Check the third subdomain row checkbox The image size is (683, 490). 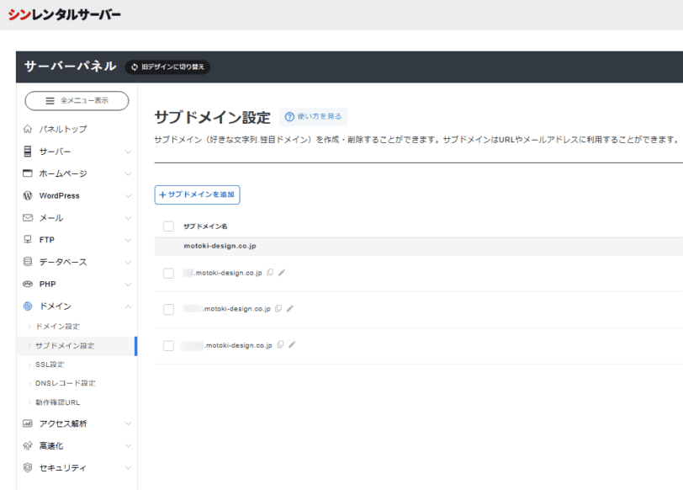click(168, 345)
